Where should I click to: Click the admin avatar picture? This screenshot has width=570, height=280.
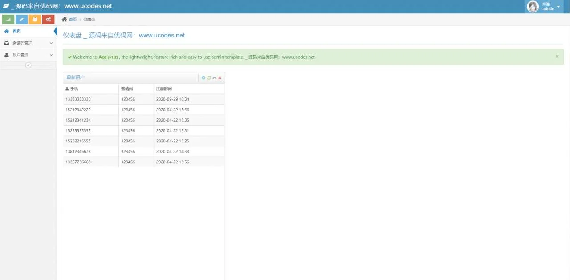[x=533, y=7]
